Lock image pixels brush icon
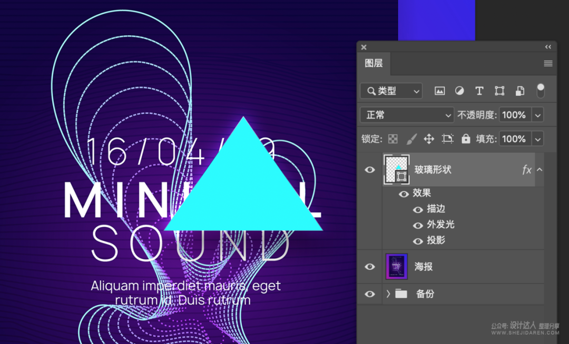 click(411, 139)
